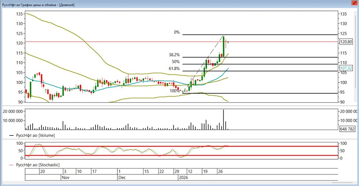Click the 50% Fibonacci level label
This screenshot has height=186, width=359.
[176, 62]
